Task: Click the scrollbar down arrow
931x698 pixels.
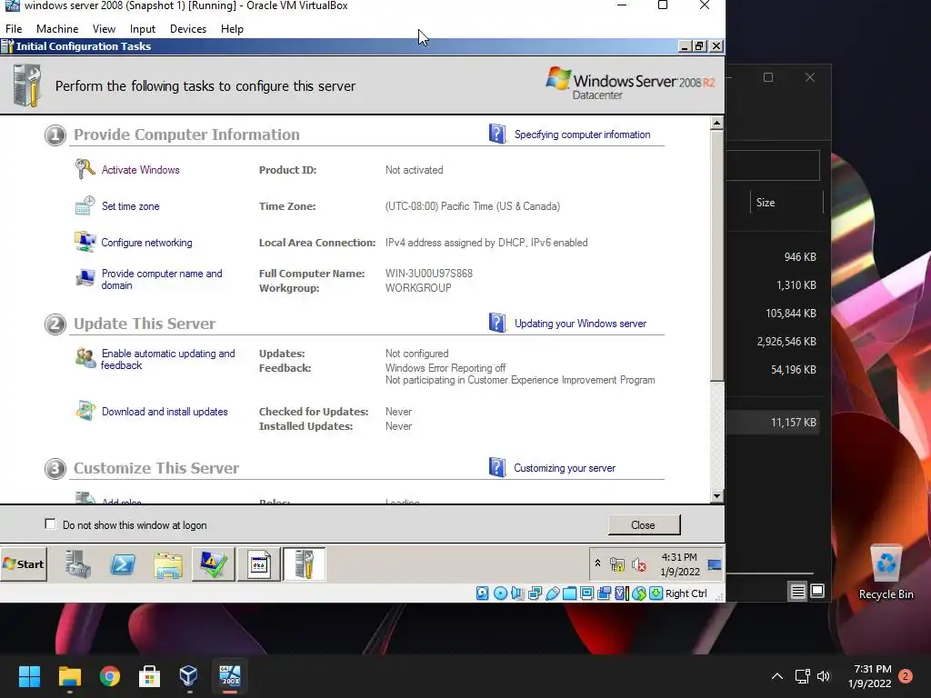Action: pos(716,495)
